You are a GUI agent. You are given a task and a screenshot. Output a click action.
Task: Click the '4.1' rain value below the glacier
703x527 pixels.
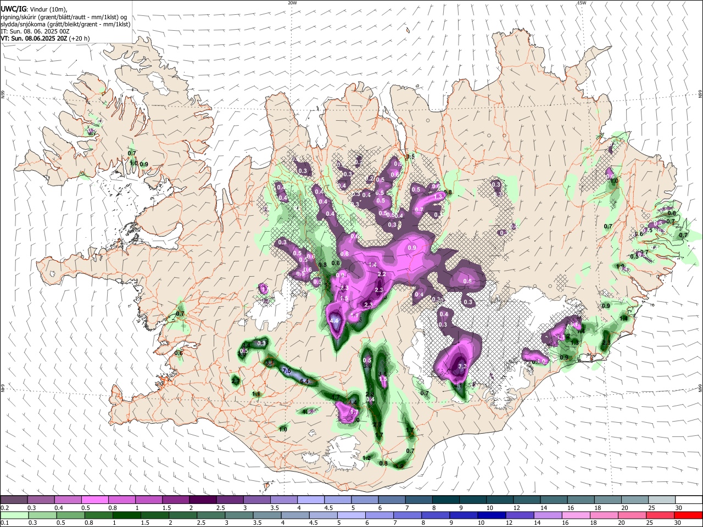[x=459, y=385]
